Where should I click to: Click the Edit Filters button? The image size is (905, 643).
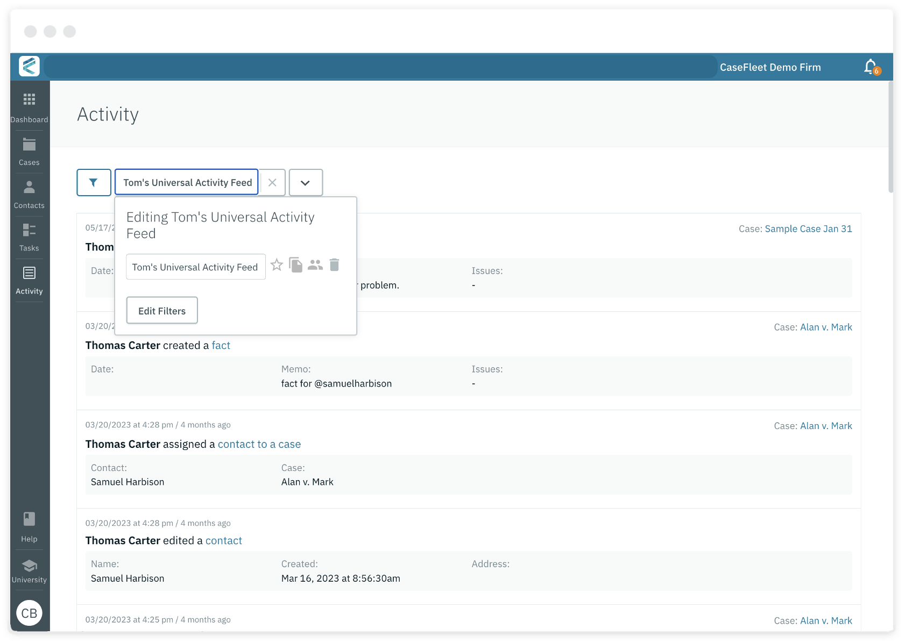[x=161, y=310]
